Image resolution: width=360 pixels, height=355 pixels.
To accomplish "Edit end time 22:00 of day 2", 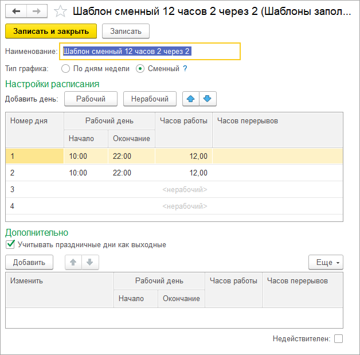I will point(131,173).
